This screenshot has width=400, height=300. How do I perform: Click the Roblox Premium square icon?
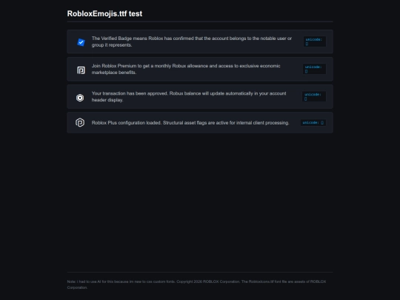(x=81, y=70)
